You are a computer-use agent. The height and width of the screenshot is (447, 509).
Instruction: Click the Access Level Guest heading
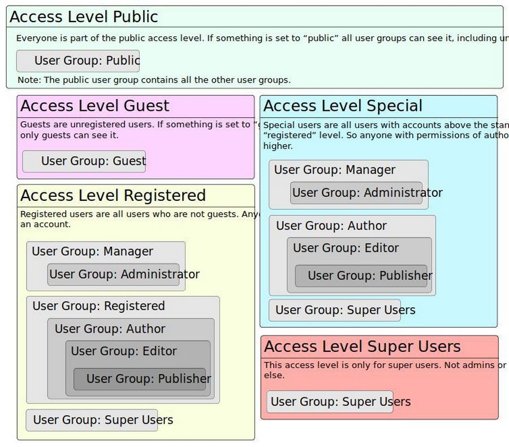[x=94, y=106]
